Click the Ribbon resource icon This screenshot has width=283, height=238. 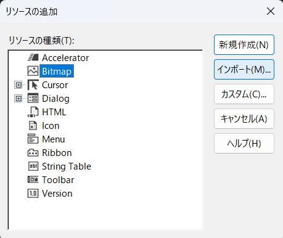(x=33, y=153)
